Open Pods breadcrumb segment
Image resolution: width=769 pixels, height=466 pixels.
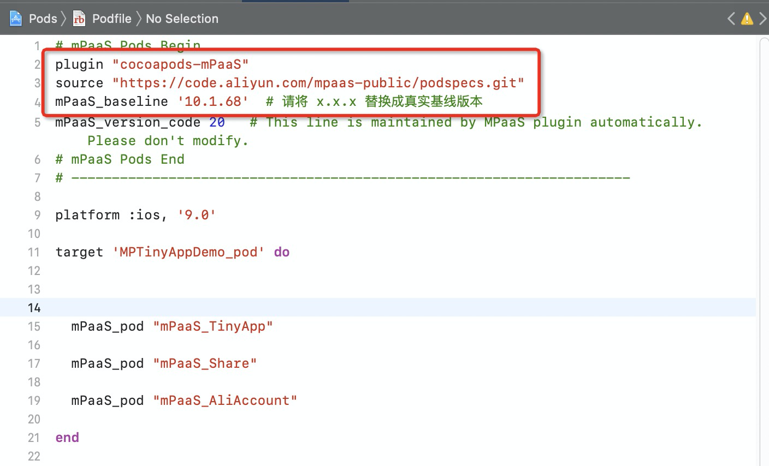point(43,19)
